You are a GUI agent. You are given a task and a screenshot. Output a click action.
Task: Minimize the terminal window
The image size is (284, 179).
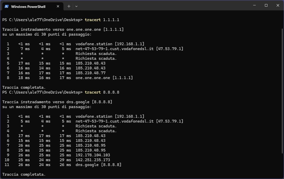pyautogui.click(x=254, y=5)
